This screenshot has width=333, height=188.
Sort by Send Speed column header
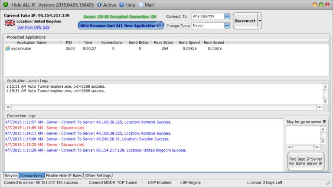[189, 43]
